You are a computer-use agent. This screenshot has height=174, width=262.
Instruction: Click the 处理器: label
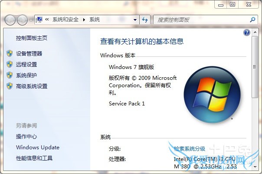[x=117, y=159]
